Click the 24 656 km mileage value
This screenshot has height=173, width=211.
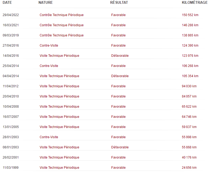189,168
